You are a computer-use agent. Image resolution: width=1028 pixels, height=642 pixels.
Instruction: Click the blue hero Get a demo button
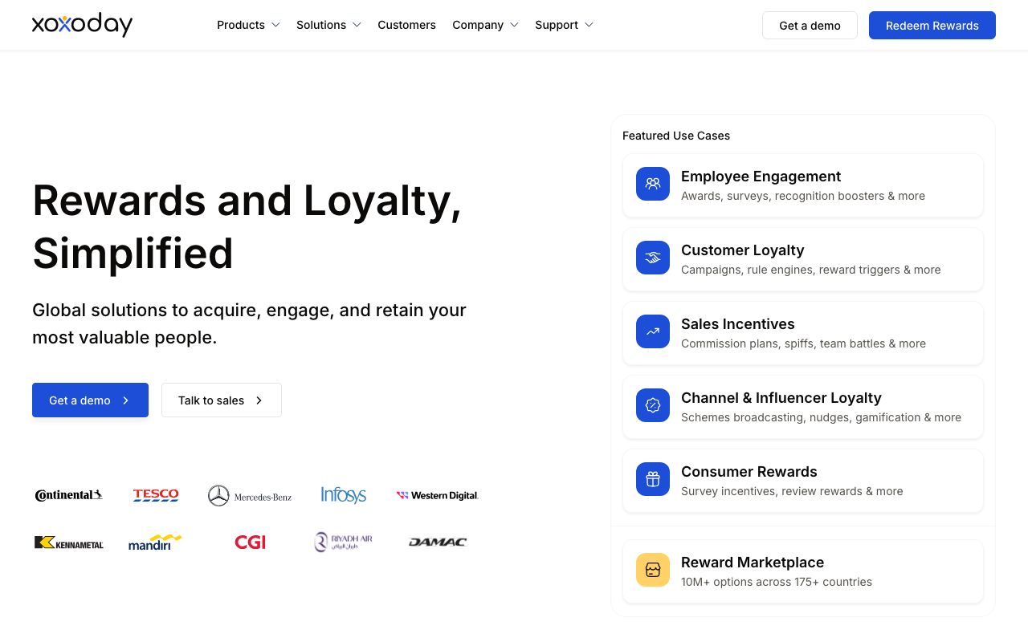[90, 400]
